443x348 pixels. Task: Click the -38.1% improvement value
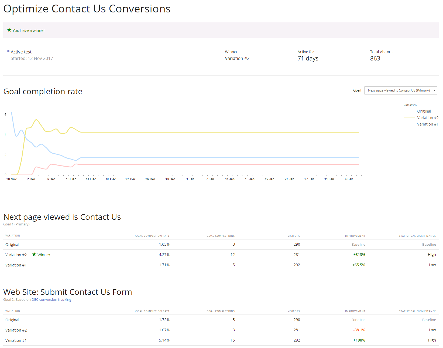tap(359, 330)
